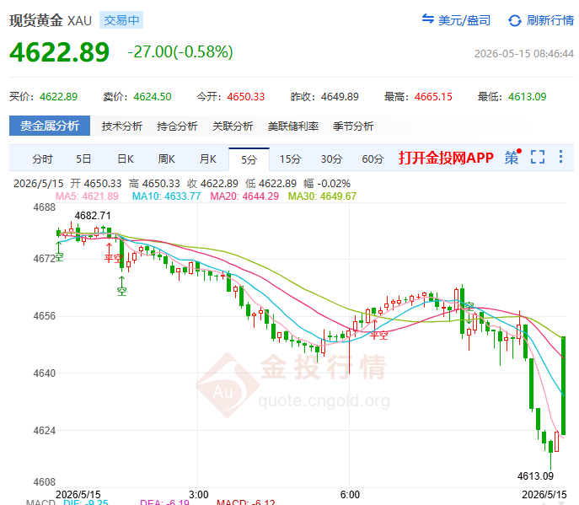The image size is (579, 505).
Task: Click the 6:00 time axis label
Action: (350, 494)
